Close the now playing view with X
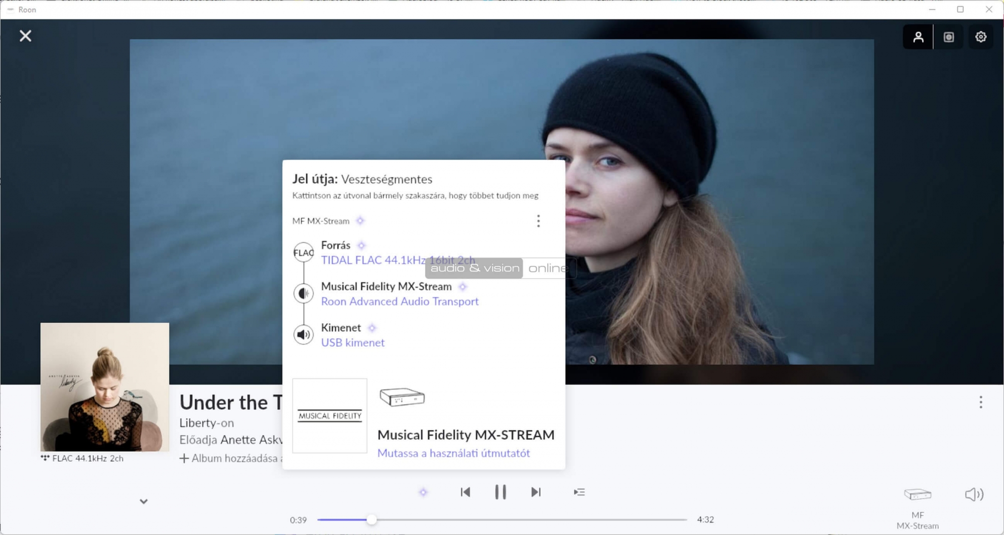Image resolution: width=1004 pixels, height=535 pixels. (x=25, y=36)
